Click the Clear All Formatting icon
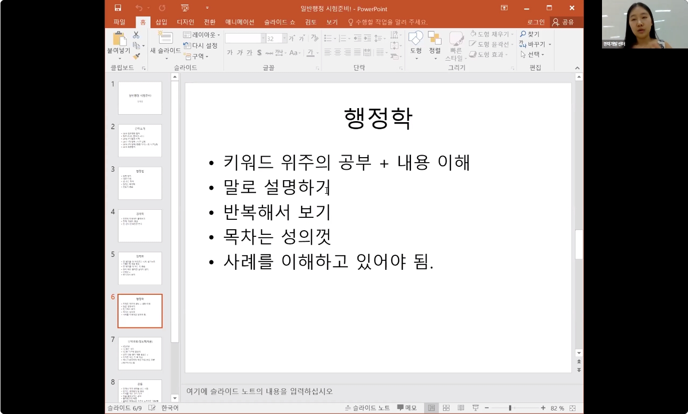The width and height of the screenshot is (688, 414). [314, 39]
